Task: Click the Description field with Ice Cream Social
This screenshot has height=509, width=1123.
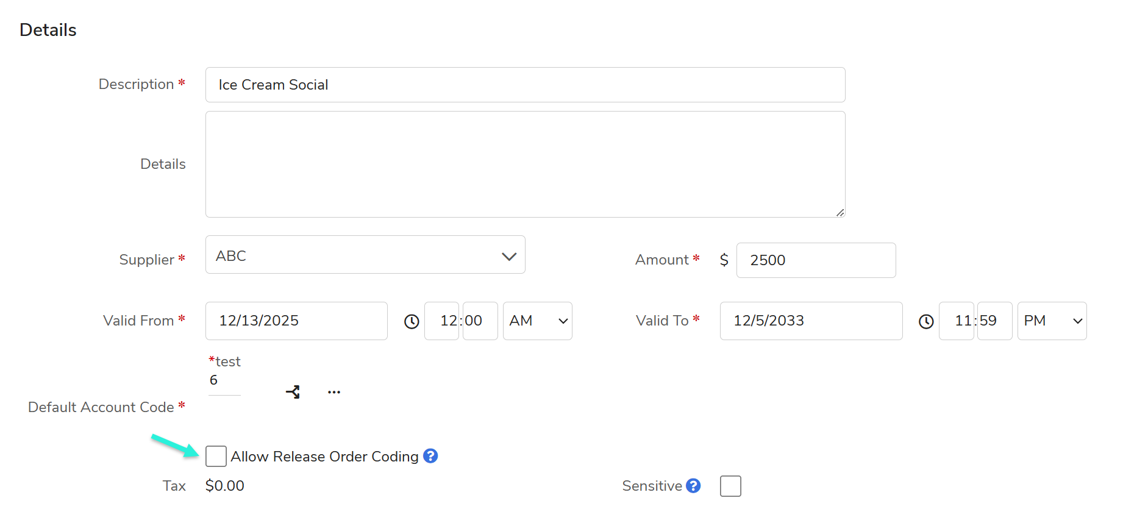Action: tap(525, 85)
